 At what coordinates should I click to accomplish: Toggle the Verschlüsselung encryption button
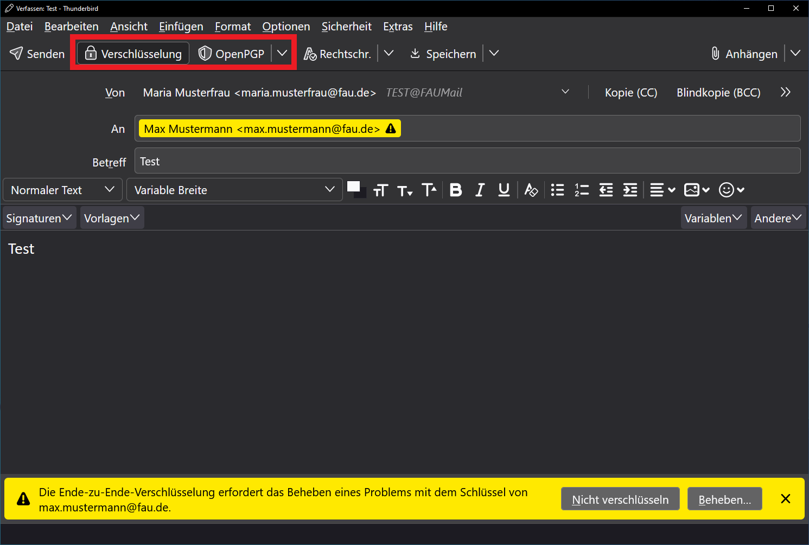(x=133, y=54)
